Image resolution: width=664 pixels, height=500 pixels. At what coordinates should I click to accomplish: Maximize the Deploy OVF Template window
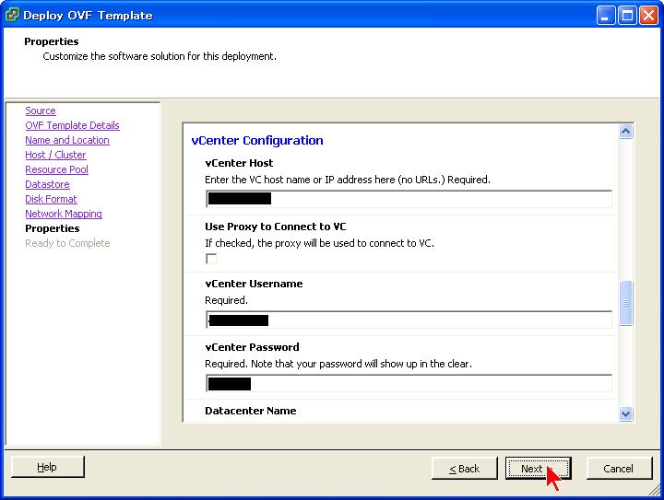[x=627, y=16]
